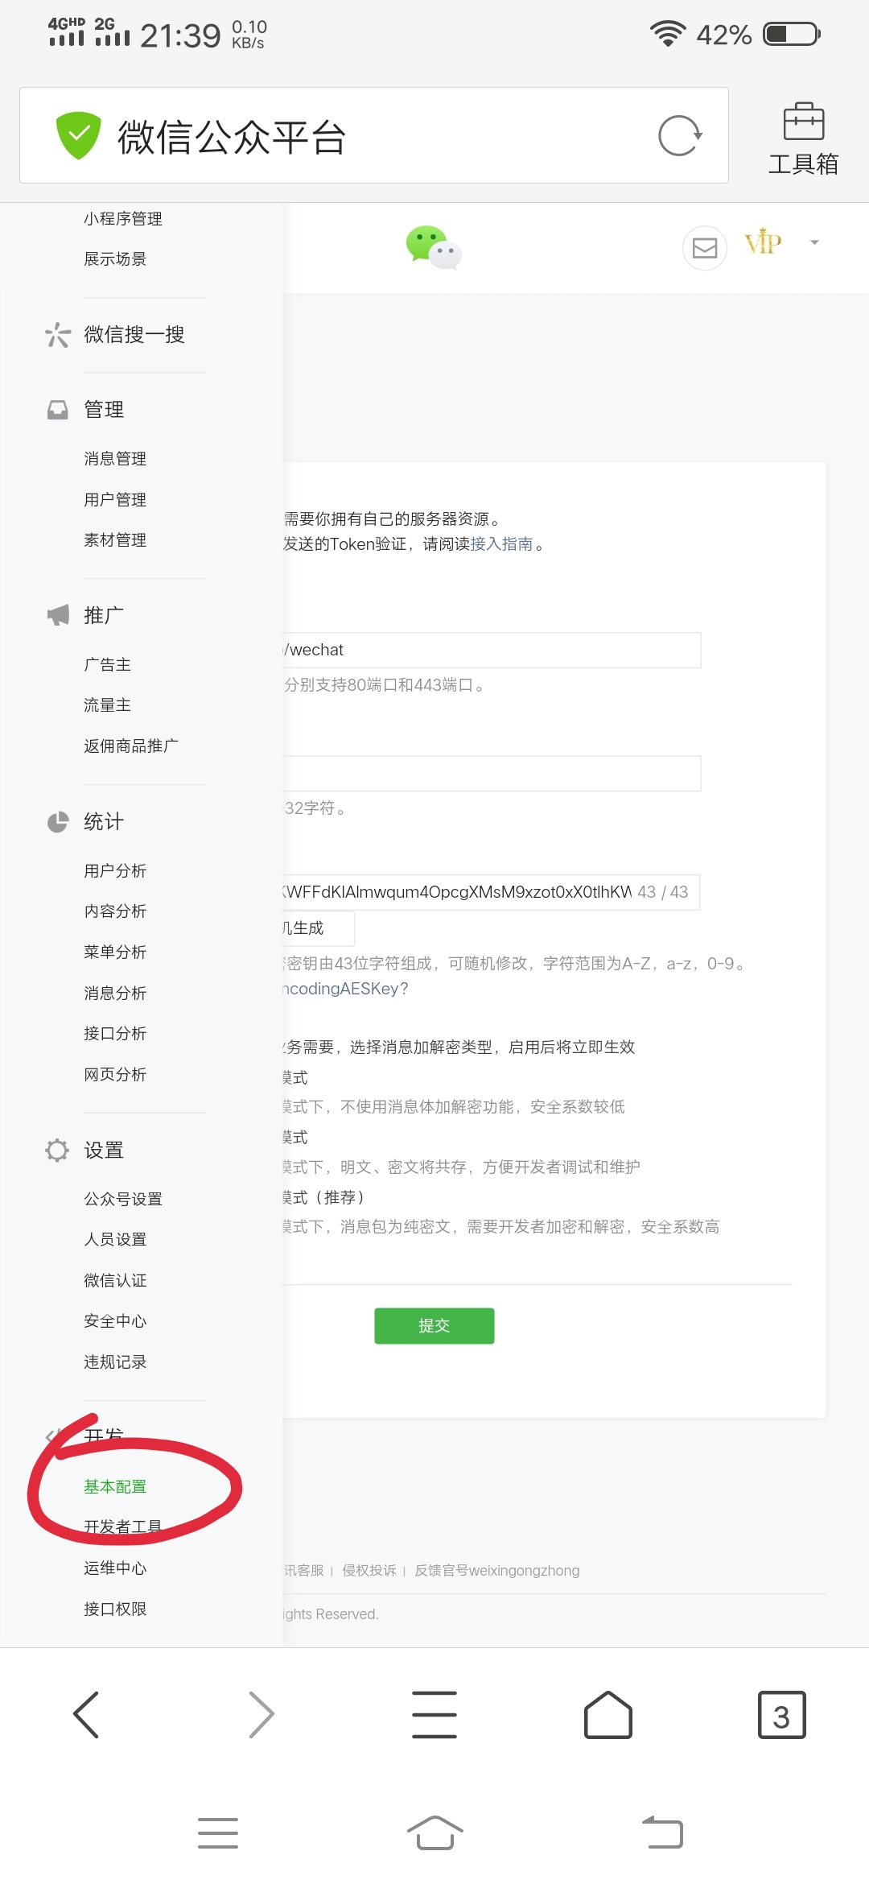869x1884 pixels.
Task: Tap the Android back navigation key
Action: pos(662,1833)
